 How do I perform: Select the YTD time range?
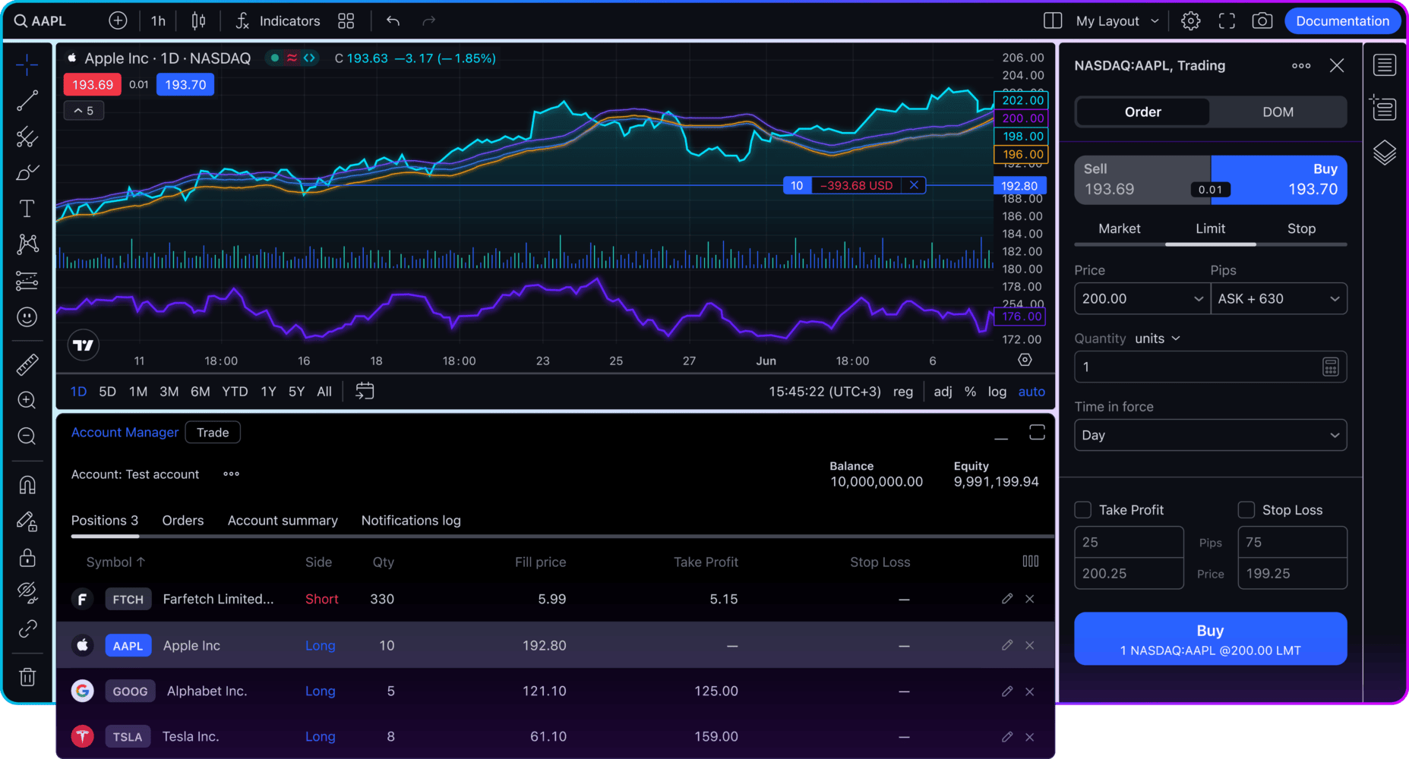pos(235,392)
